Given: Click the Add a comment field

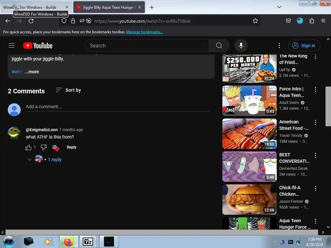Looking at the screenshot, I should (117, 107).
